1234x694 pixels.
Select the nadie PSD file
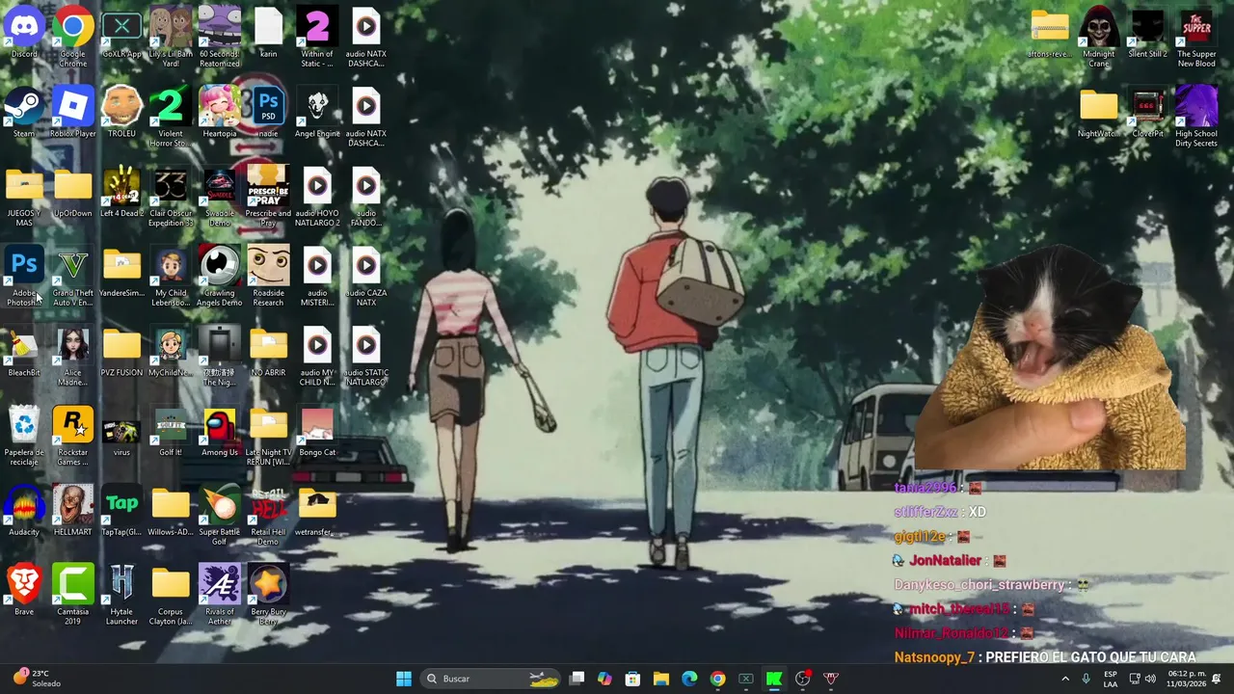(268, 112)
